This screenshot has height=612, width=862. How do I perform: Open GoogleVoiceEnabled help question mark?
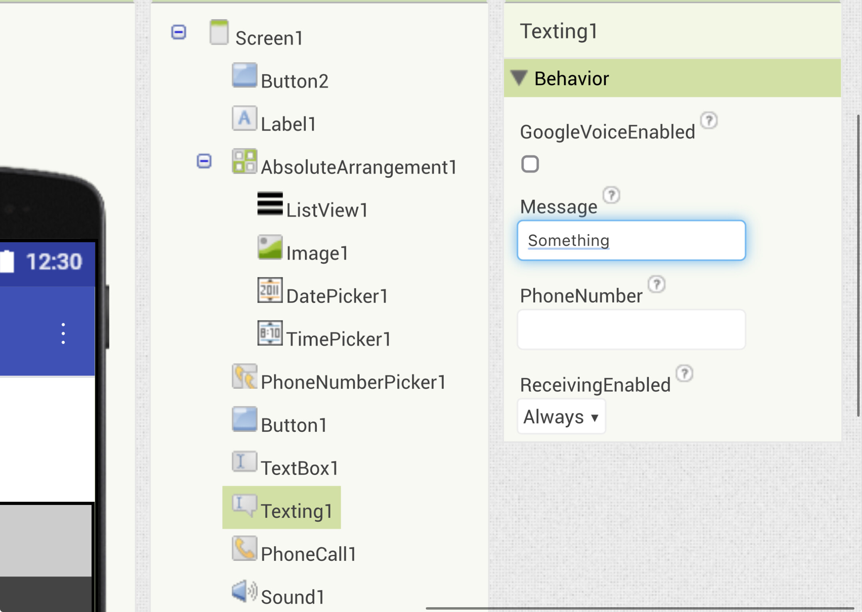pos(709,120)
